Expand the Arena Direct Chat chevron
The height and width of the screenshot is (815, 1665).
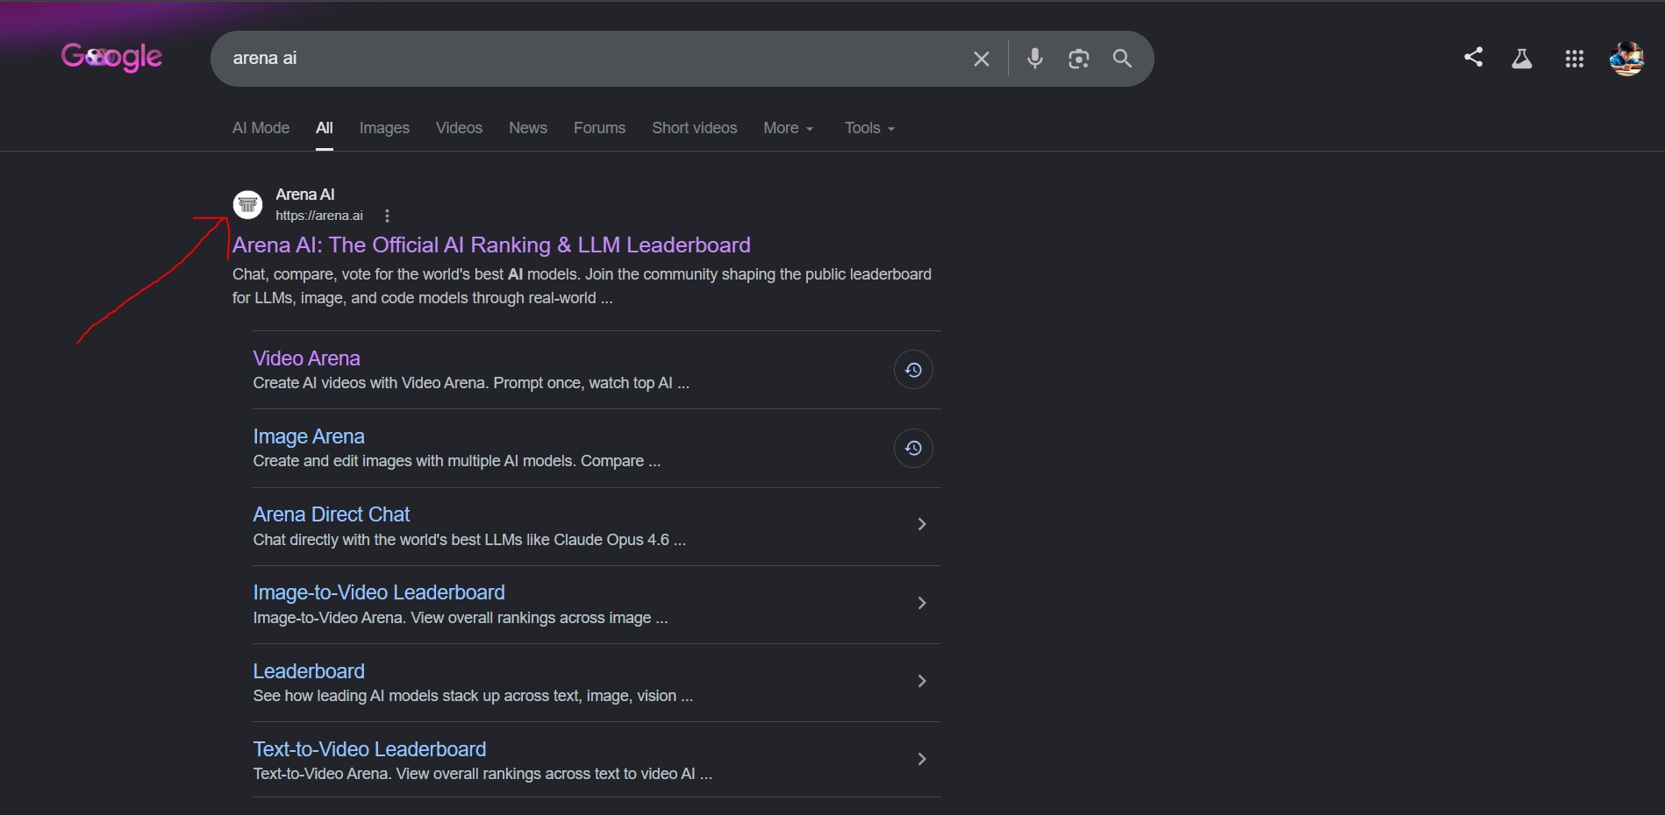[921, 524]
